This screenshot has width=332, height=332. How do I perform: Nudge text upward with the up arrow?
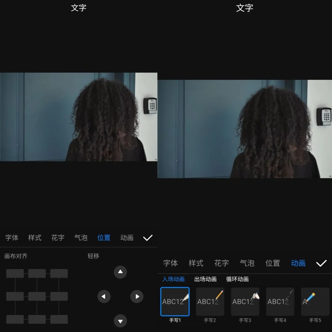(x=120, y=272)
